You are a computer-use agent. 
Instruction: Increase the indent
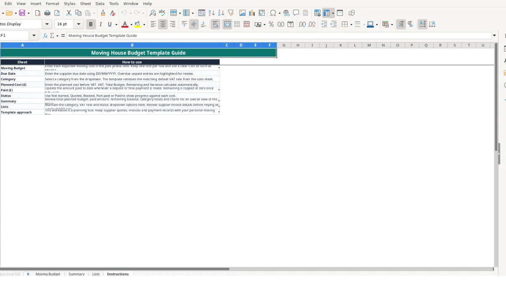click(324, 24)
